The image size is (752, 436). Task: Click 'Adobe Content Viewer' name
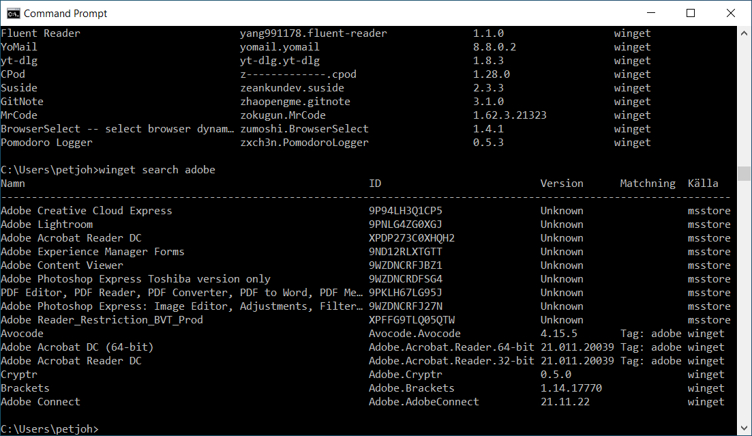(62, 265)
